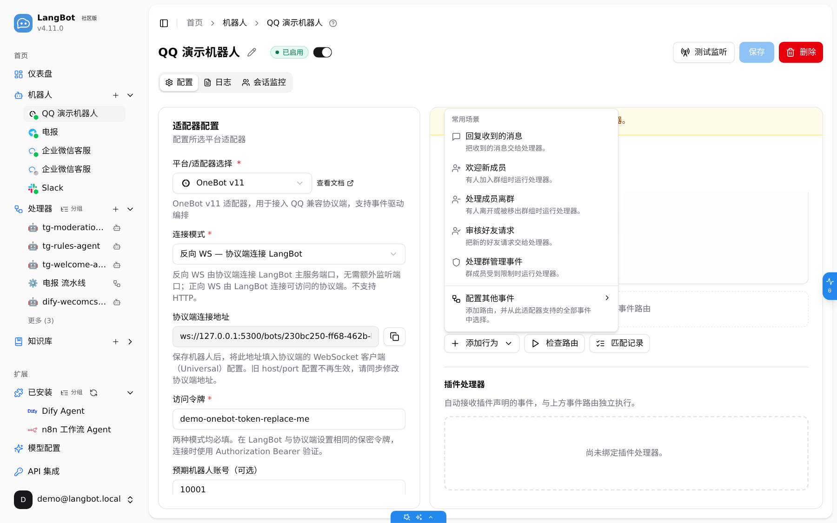Open the OneBot v11 adapter dropdown
837x523 pixels.
(242, 183)
